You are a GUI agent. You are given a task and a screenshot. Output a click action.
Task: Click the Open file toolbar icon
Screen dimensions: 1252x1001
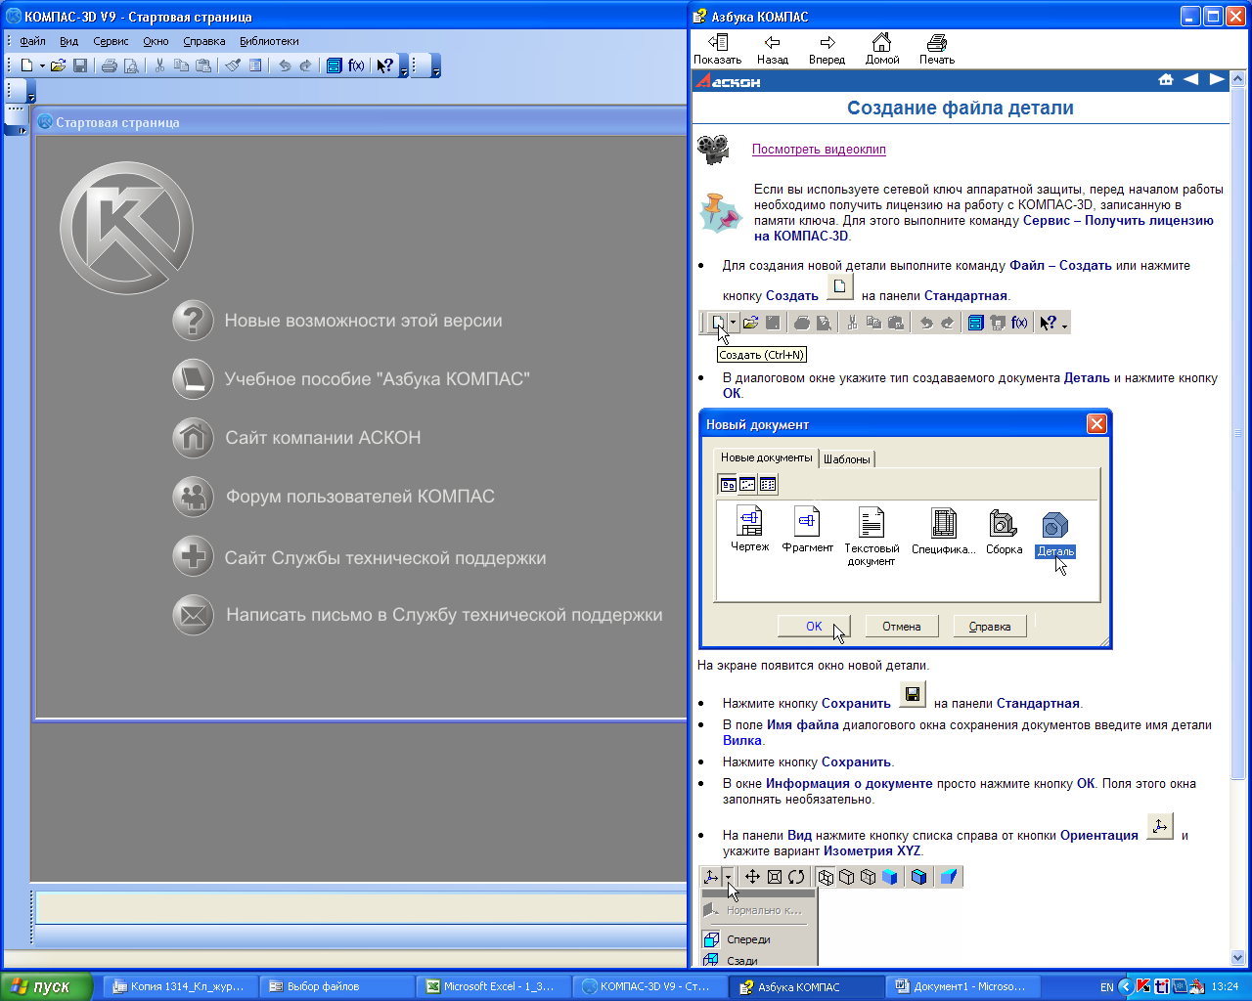click(x=58, y=65)
